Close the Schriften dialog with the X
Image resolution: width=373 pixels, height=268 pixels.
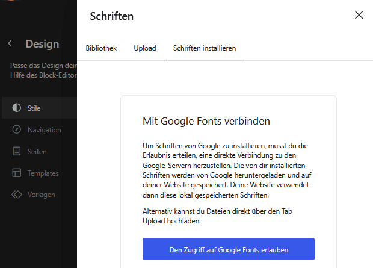(x=359, y=15)
